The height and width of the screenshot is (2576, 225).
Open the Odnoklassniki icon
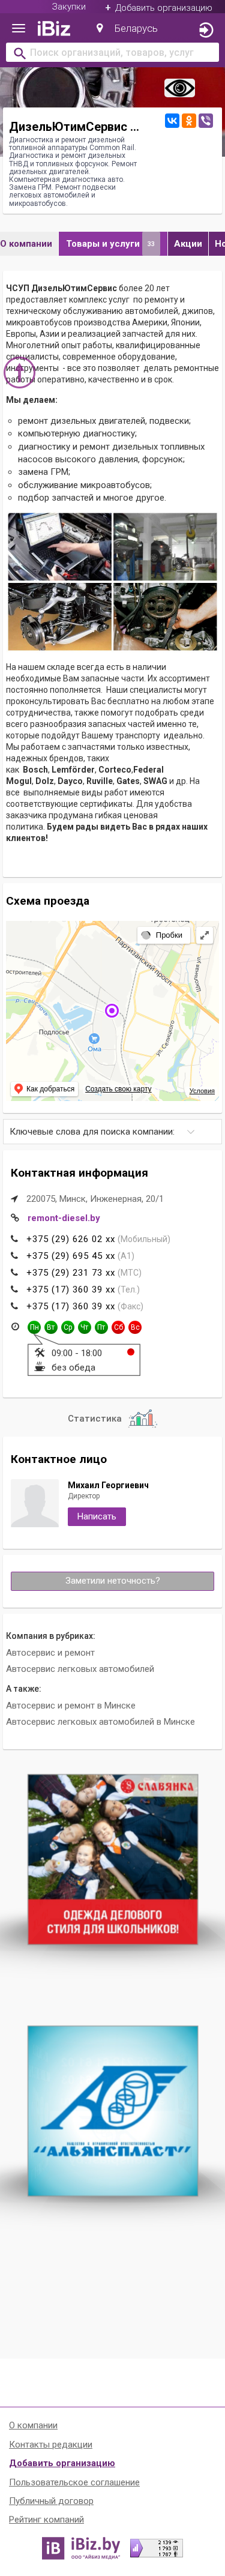[189, 120]
